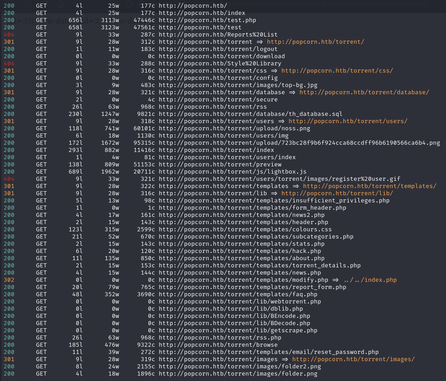Click the torrent/lib/BEncode.php URL
446x381 pixels.
234,316
